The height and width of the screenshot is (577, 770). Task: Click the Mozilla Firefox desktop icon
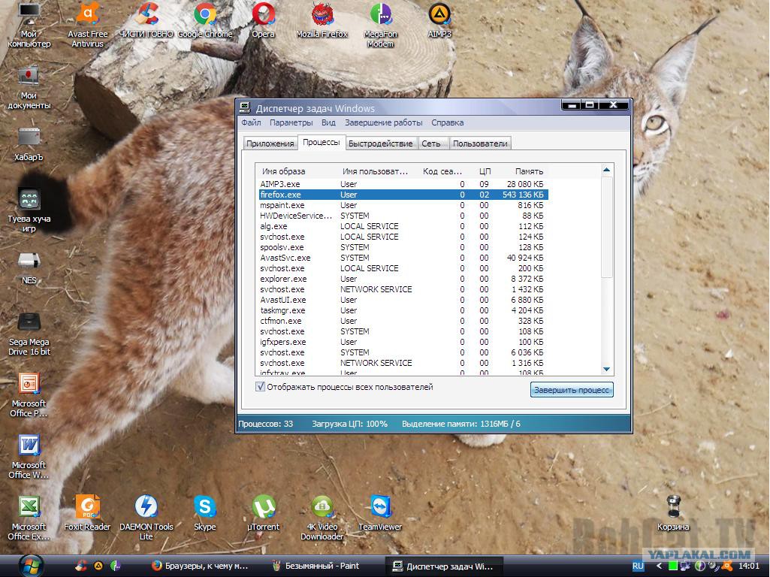pyautogui.click(x=322, y=20)
